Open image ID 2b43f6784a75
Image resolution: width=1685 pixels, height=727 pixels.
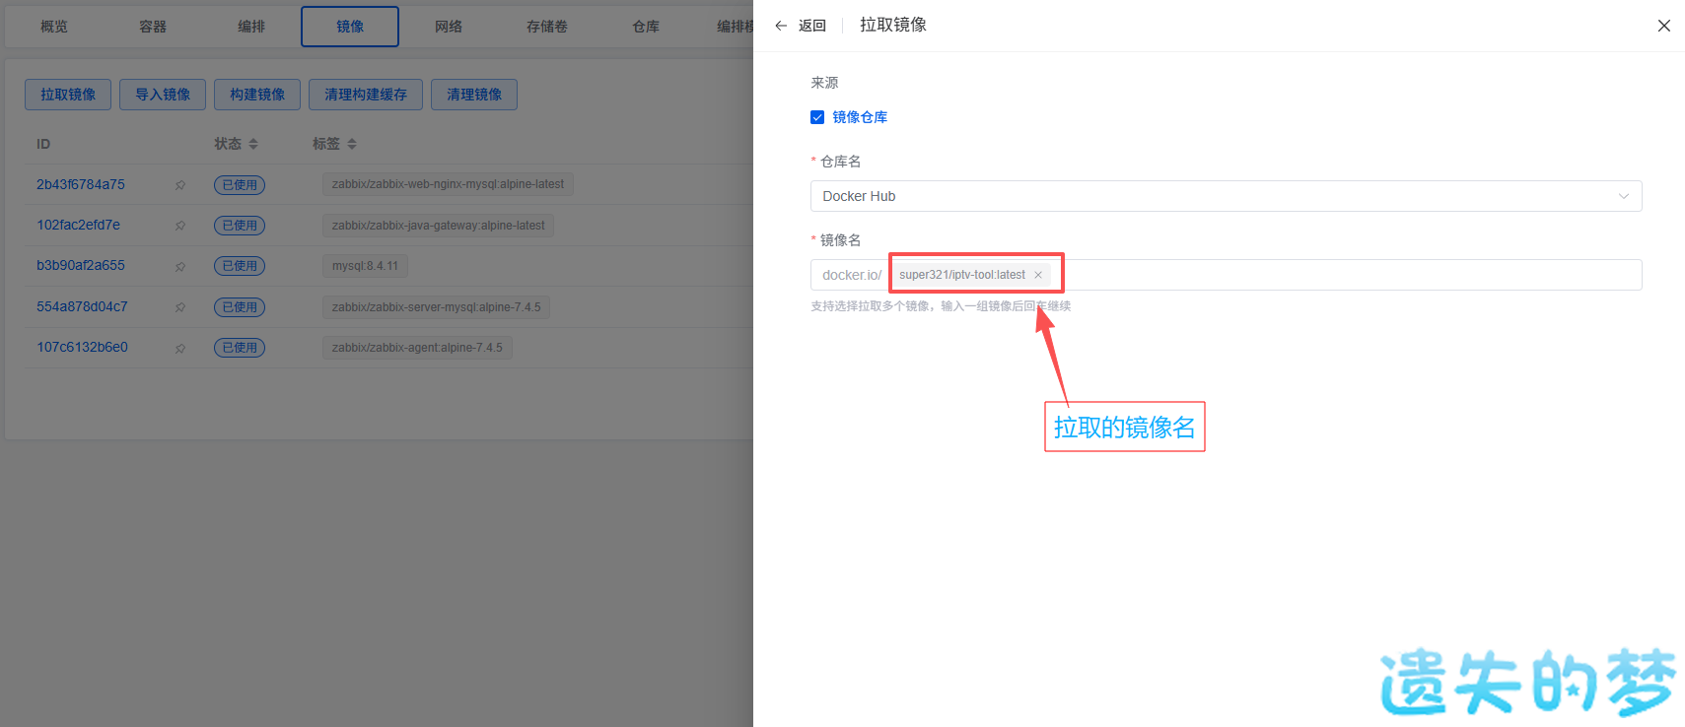click(x=81, y=184)
